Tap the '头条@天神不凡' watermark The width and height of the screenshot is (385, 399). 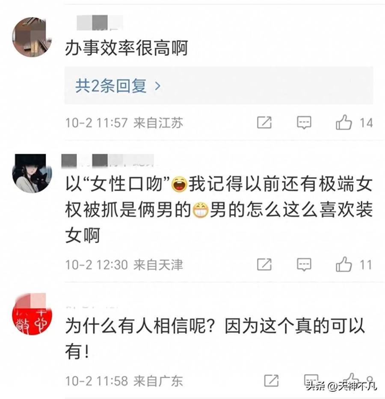(x=341, y=386)
